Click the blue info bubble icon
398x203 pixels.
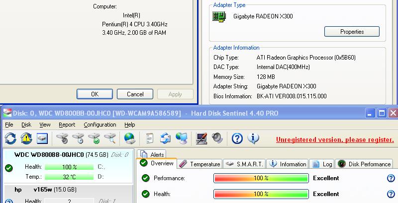(253, 138)
